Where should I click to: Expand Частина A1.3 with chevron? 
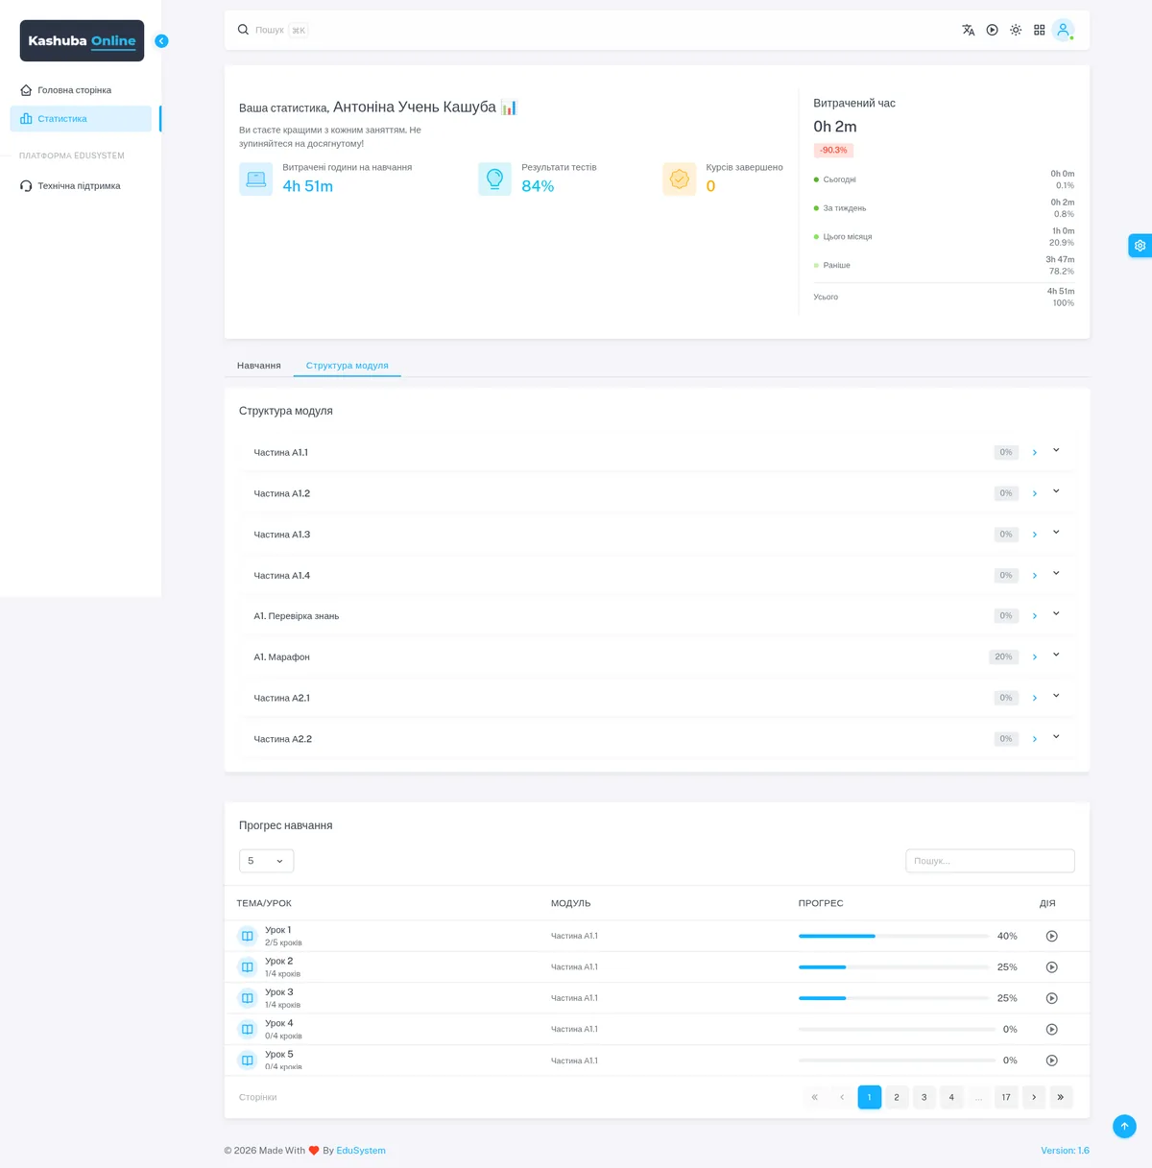[1056, 533]
